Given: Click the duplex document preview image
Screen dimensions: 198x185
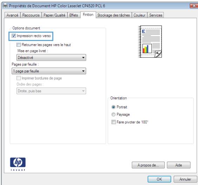Looking at the screenshot, I should pos(150,41).
